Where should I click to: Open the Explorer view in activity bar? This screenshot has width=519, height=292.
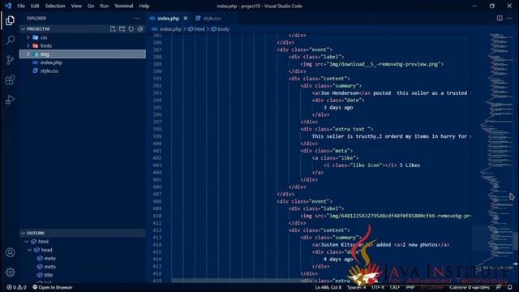(10, 20)
